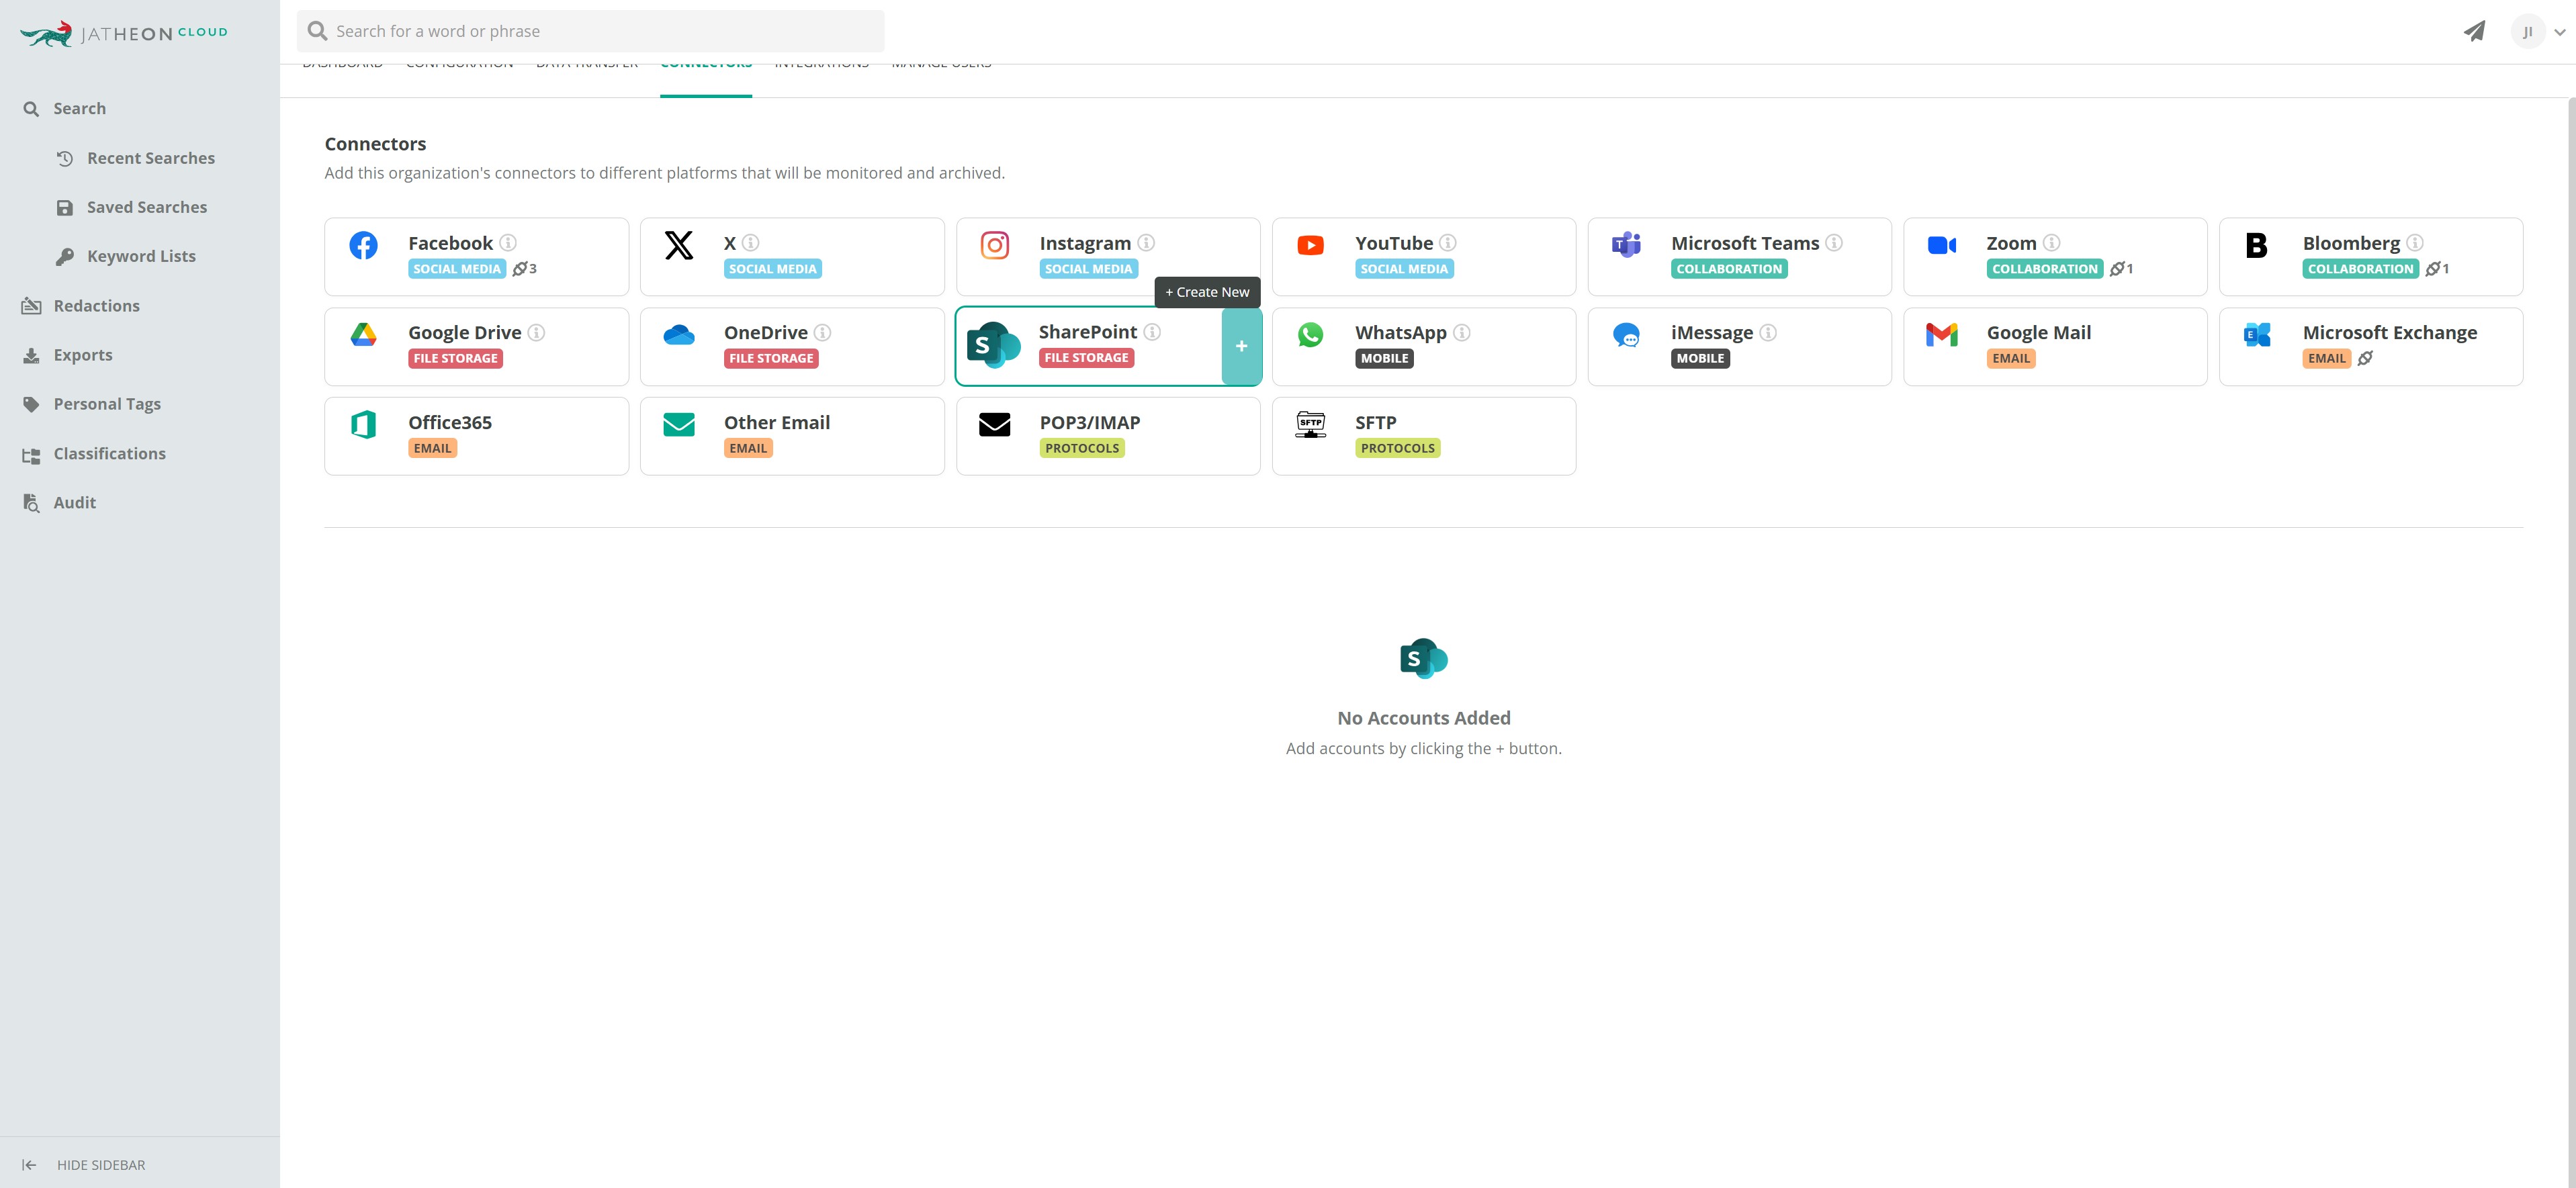
Task: Go to Exports
Action: click(83, 355)
